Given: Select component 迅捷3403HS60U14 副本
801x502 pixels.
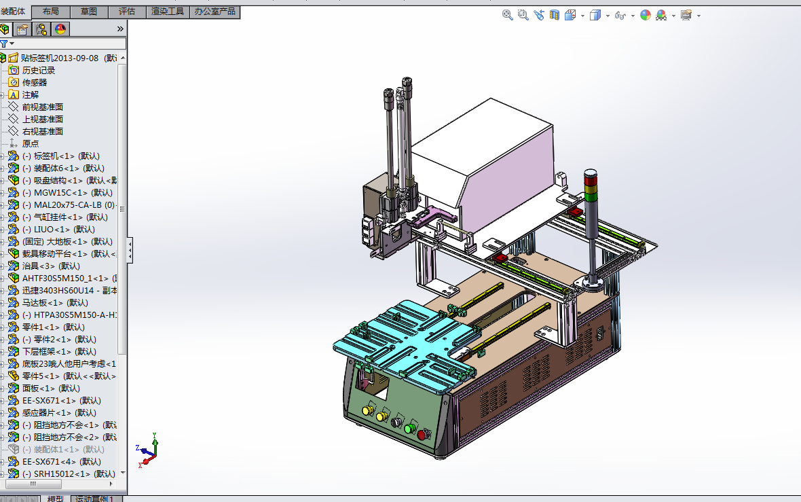Looking at the screenshot, I should pyautogui.click(x=69, y=291).
